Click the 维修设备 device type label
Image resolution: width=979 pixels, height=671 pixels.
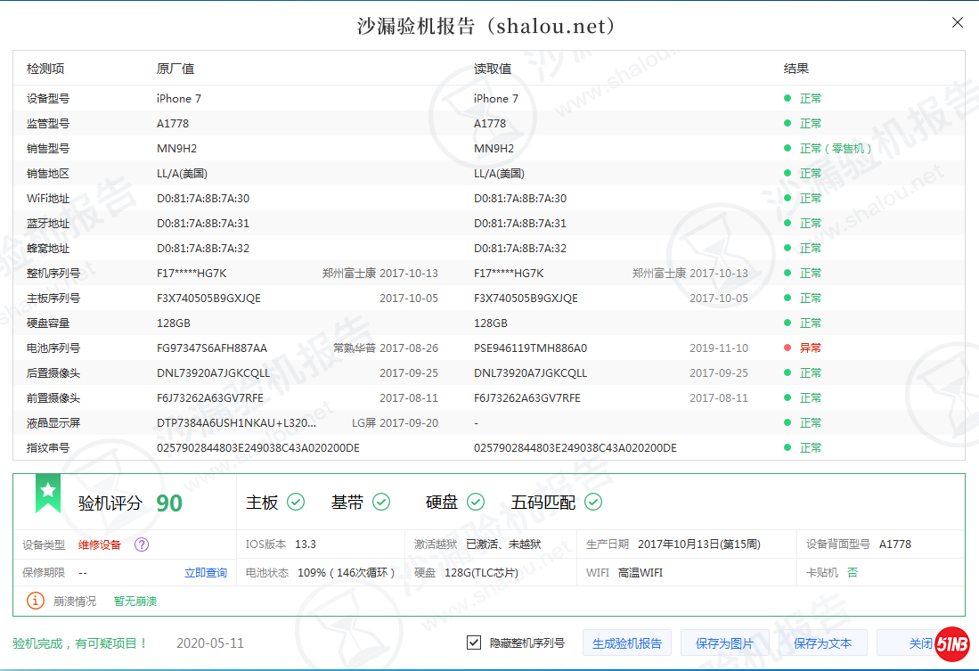tap(99, 544)
